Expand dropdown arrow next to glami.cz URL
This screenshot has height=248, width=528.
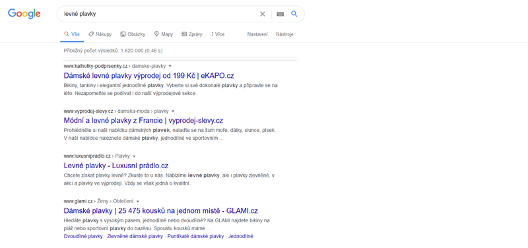point(138,201)
